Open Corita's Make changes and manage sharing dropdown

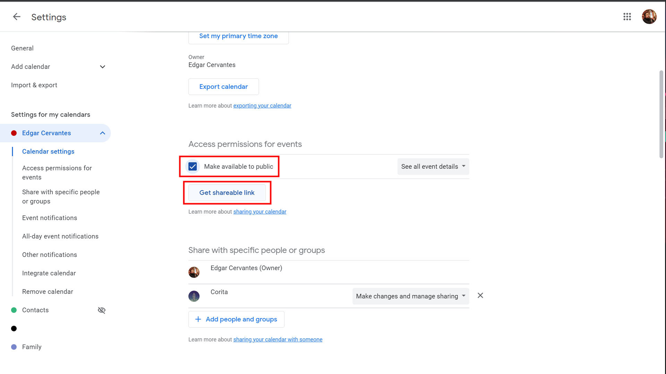point(410,296)
